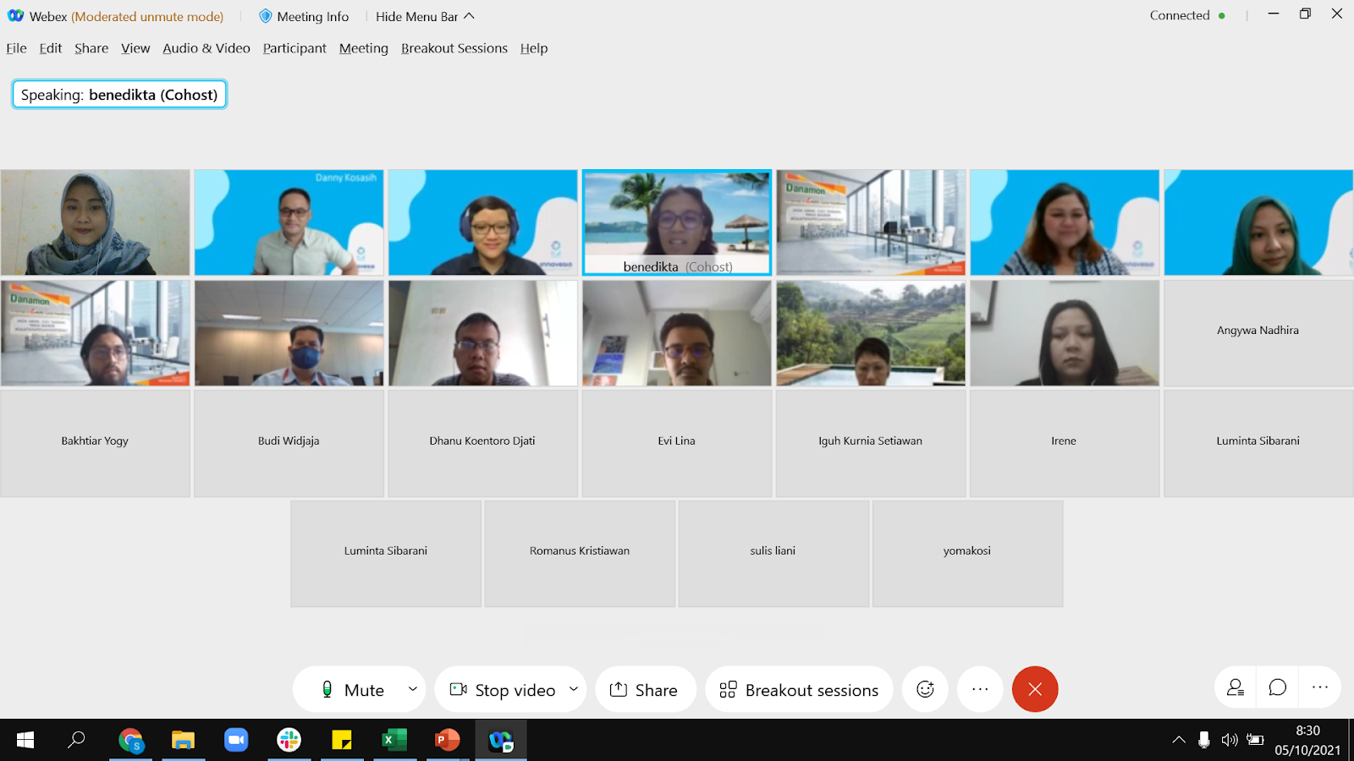1354x761 pixels.
Task: Open the Meeting menu
Action: click(x=364, y=48)
